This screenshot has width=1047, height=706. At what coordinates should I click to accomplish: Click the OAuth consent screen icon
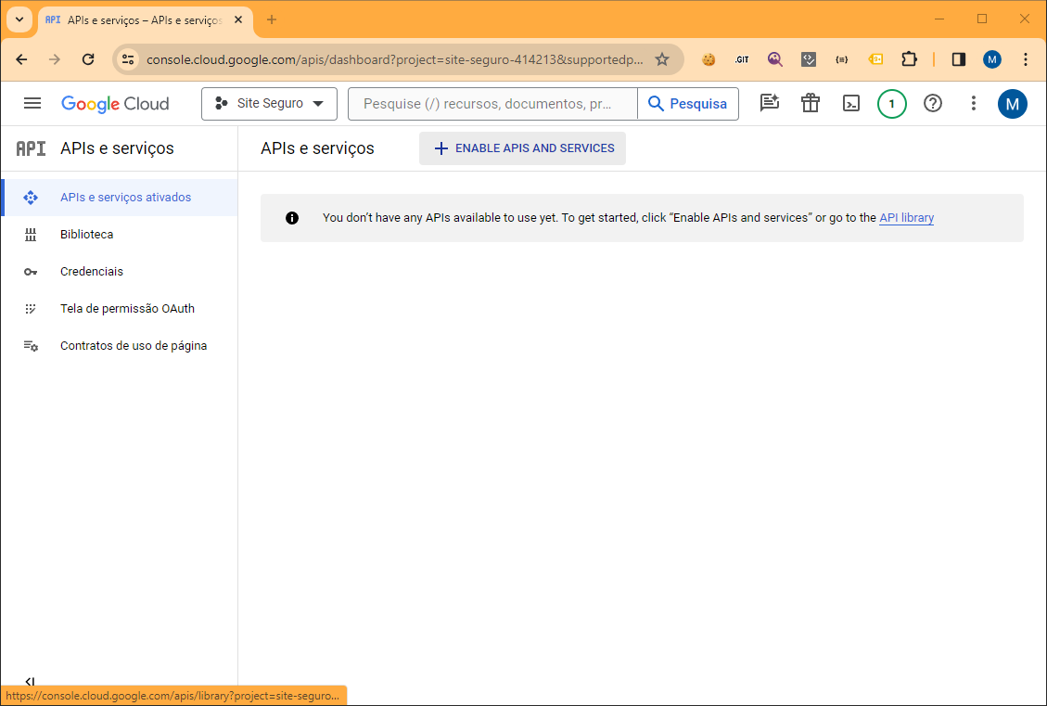30,309
